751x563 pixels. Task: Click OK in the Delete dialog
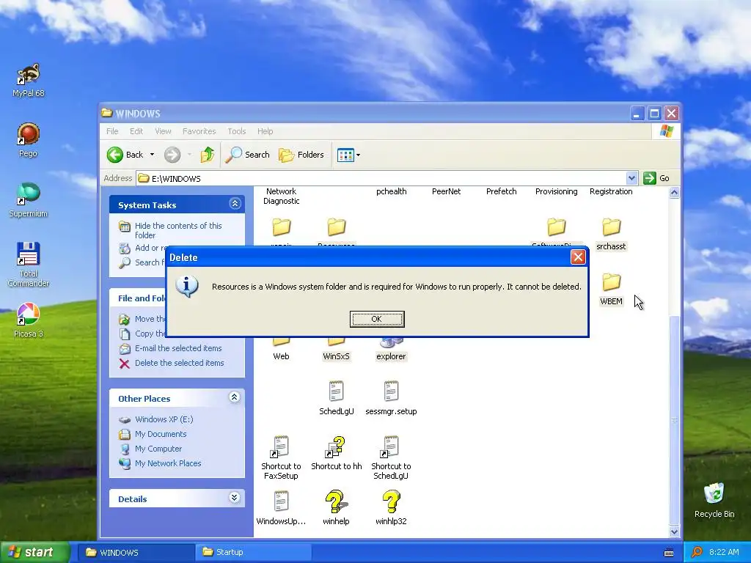377,319
